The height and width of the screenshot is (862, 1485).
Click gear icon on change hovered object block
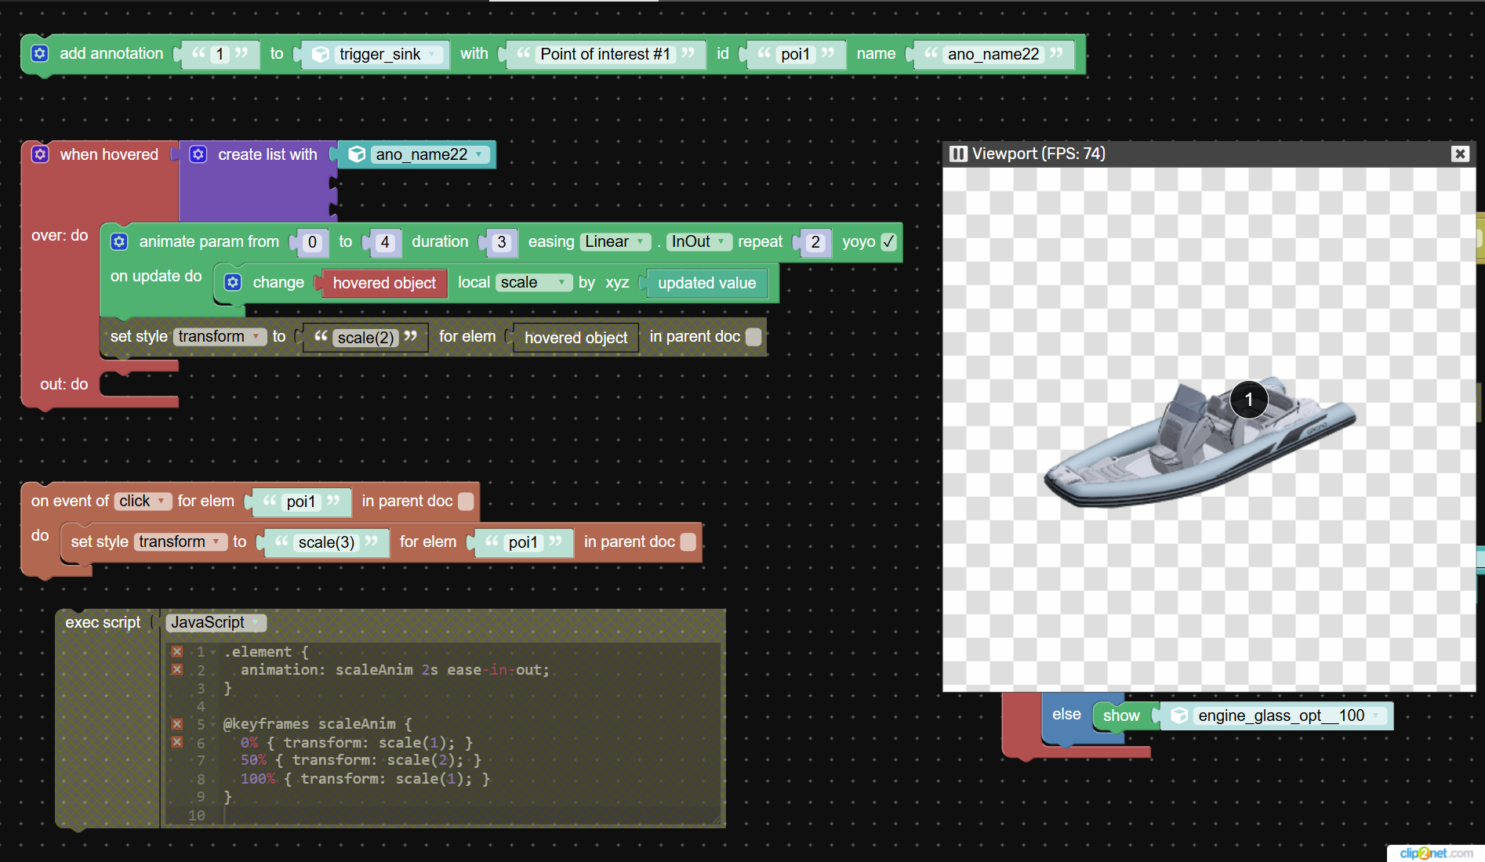tap(233, 282)
